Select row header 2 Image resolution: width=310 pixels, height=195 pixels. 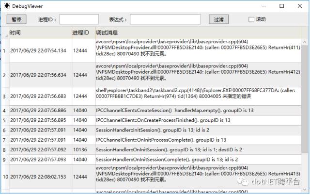5,75
